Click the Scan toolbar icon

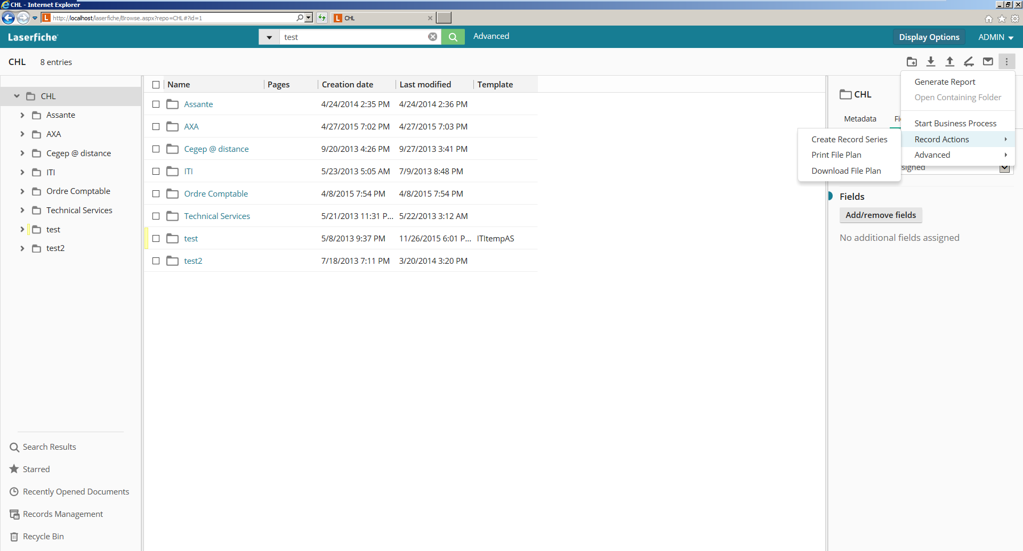(x=969, y=62)
